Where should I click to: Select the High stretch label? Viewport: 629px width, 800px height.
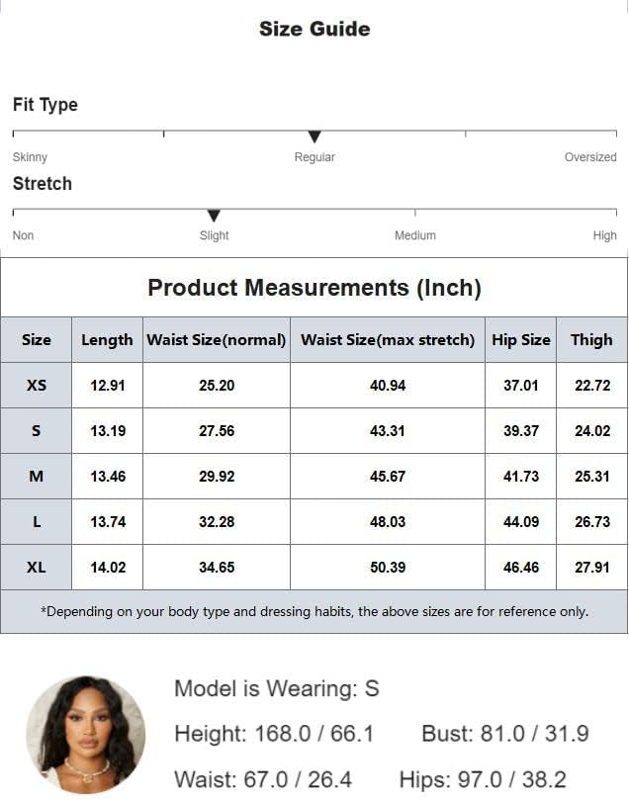point(604,235)
